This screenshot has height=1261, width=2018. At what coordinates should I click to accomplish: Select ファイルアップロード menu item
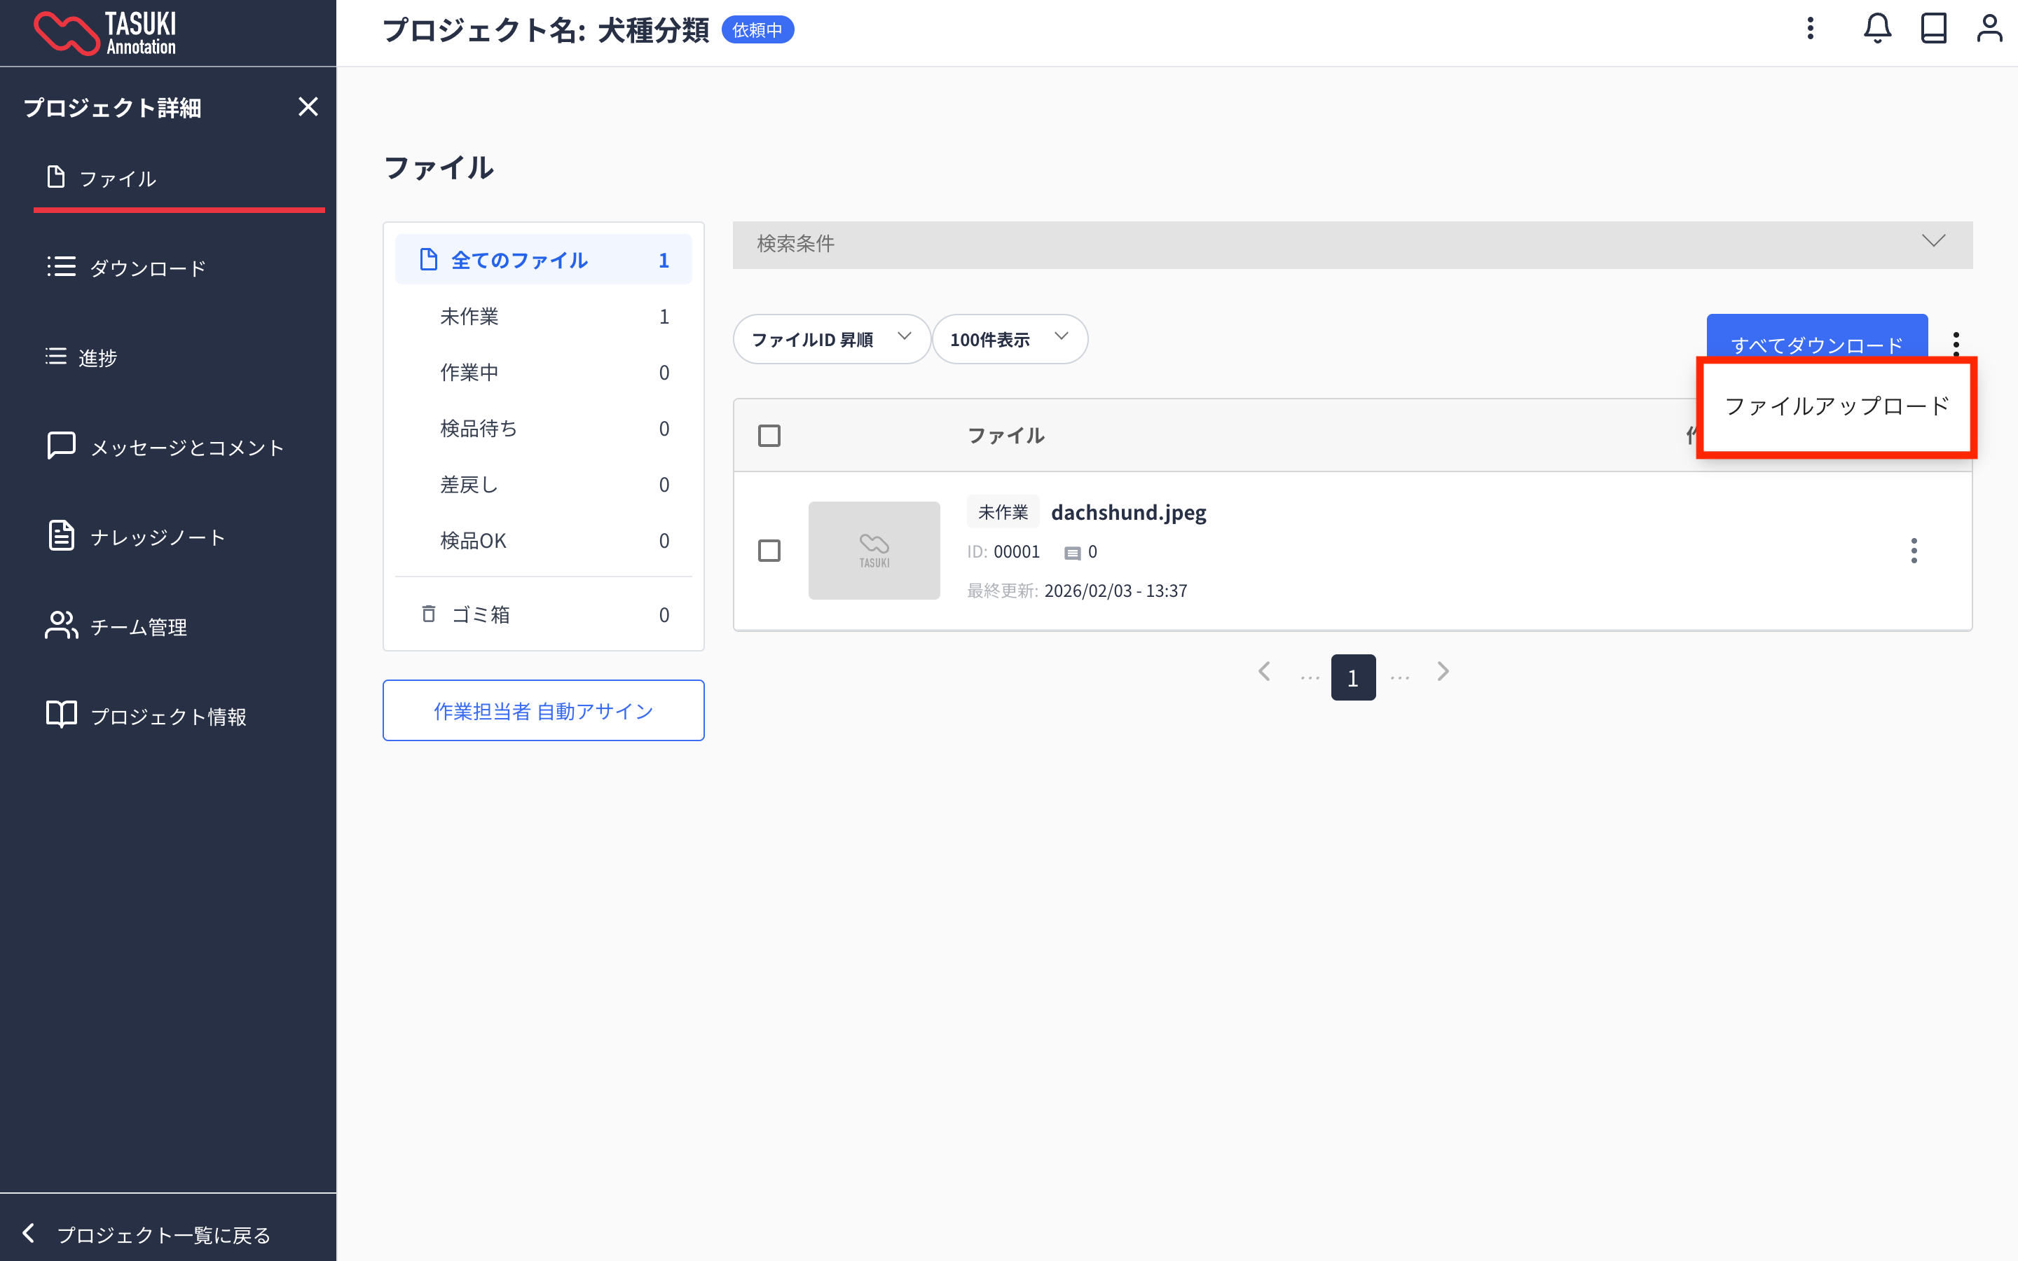click(x=1837, y=407)
